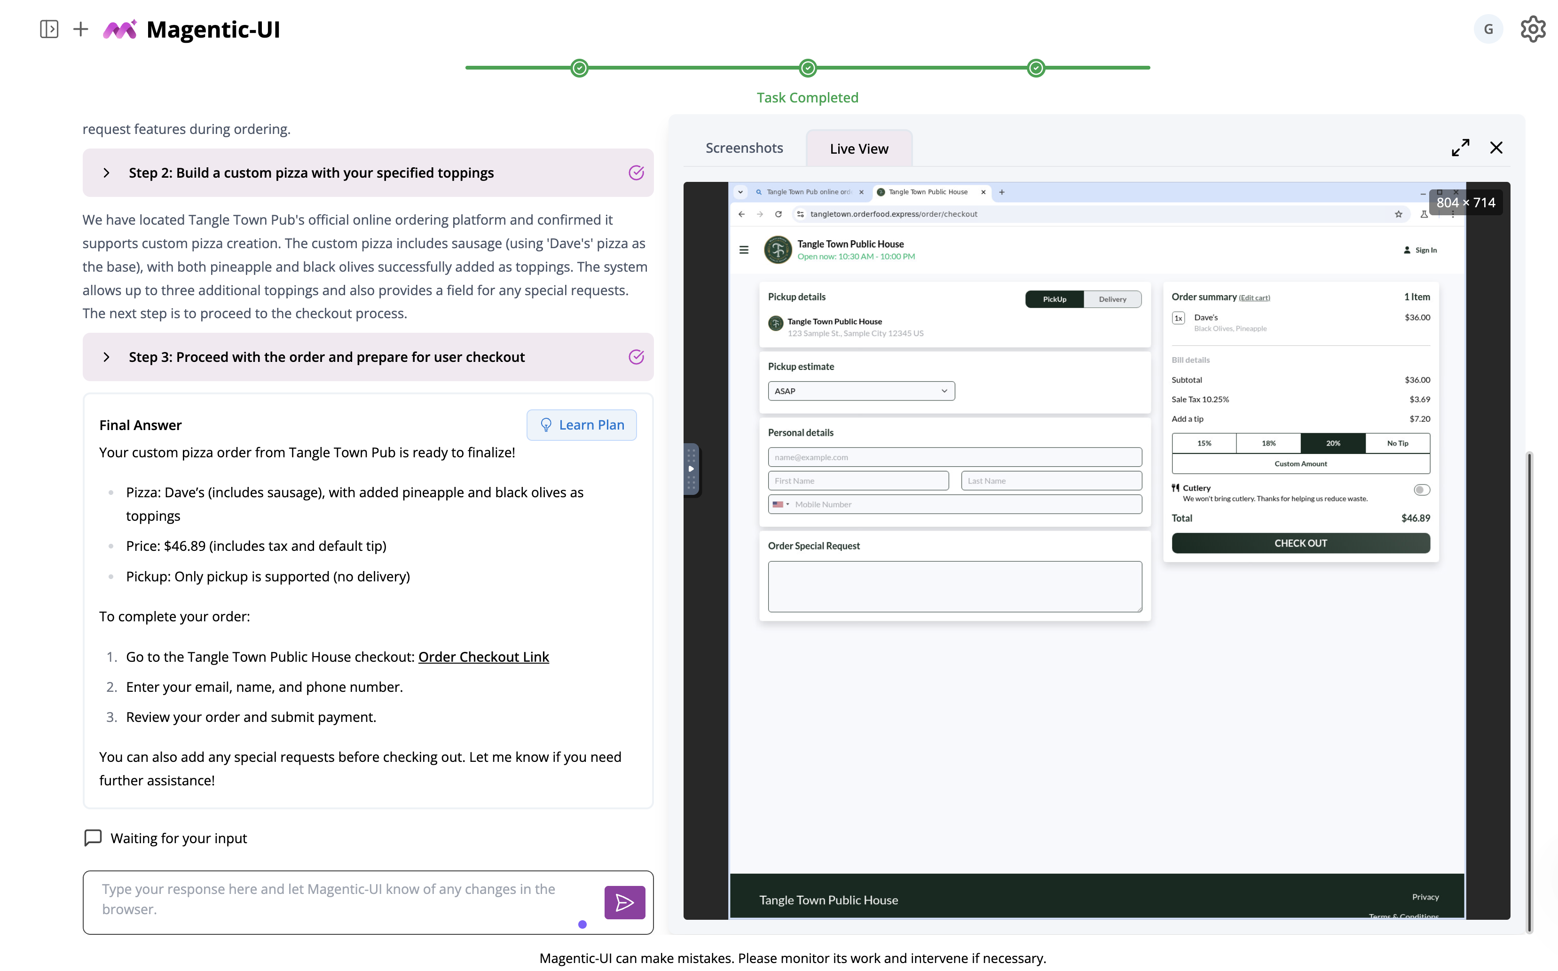This screenshot has width=1558, height=971.
Task: Switch to the Screenshots tab
Action: click(x=744, y=148)
